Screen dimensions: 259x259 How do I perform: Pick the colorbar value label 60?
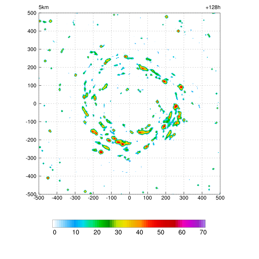tap(182, 232)
